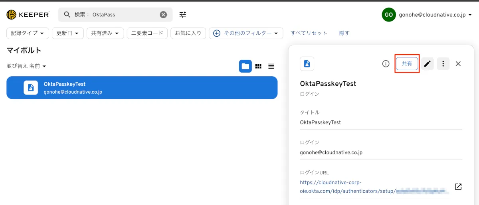The image size is (479, 205).
Task: Expand その他のフィルター dropdown
Action: (x=246, y=33)
